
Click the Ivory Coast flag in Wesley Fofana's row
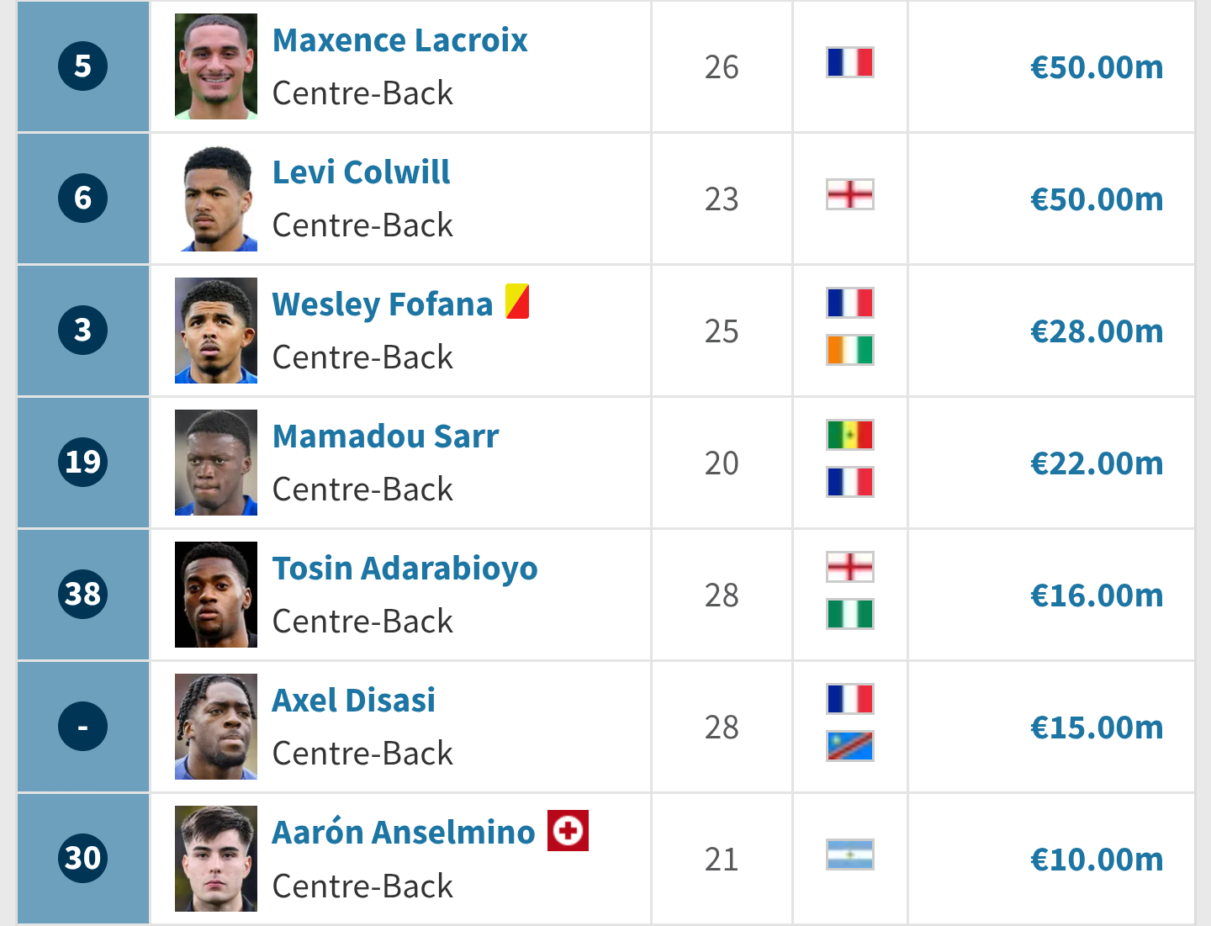(x=850, y=350)
